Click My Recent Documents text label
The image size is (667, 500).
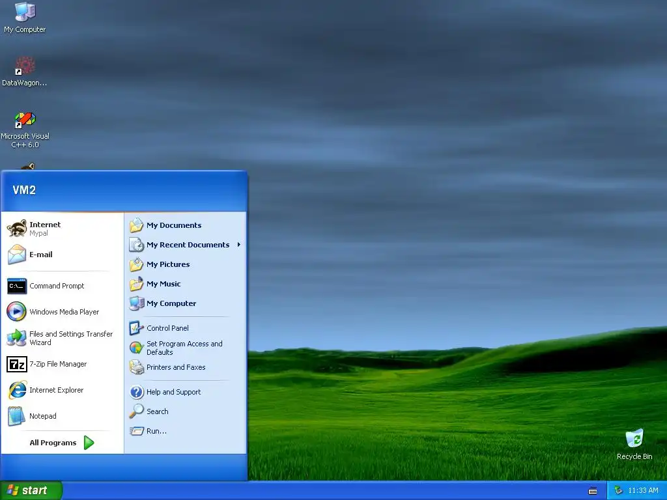click(x=188, y=245)
